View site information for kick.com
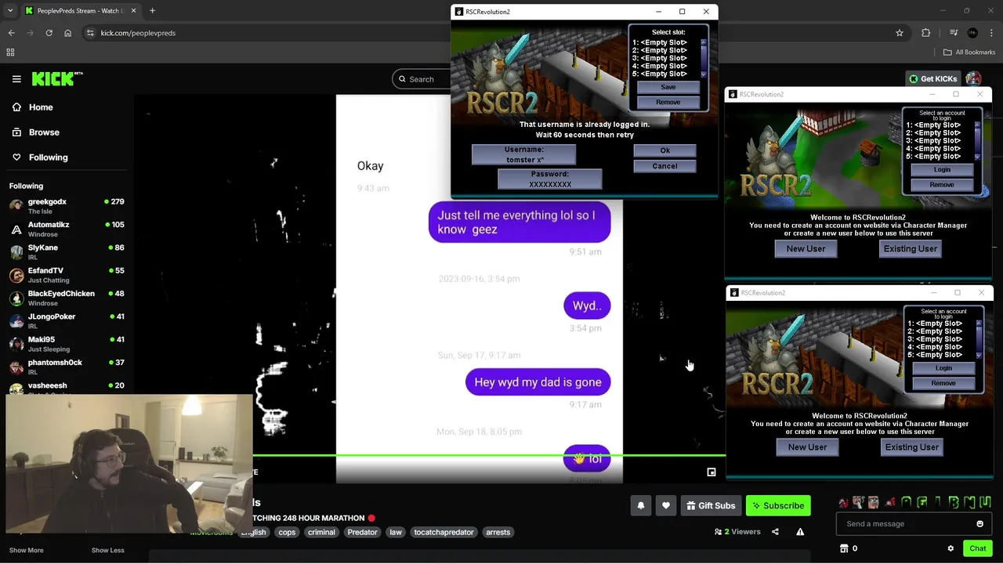The image size is (1003, 564). (x=90, y=33)
